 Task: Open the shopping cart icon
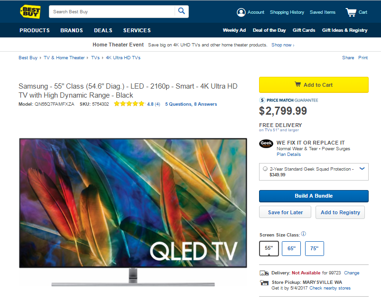click(x=351, y=12)
